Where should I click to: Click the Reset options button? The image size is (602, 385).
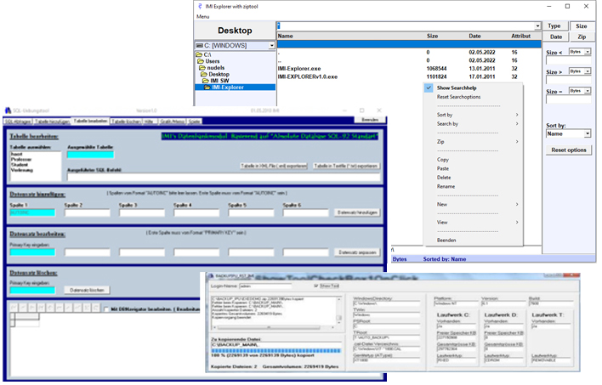pyautogui.click(x=570, y=150)
